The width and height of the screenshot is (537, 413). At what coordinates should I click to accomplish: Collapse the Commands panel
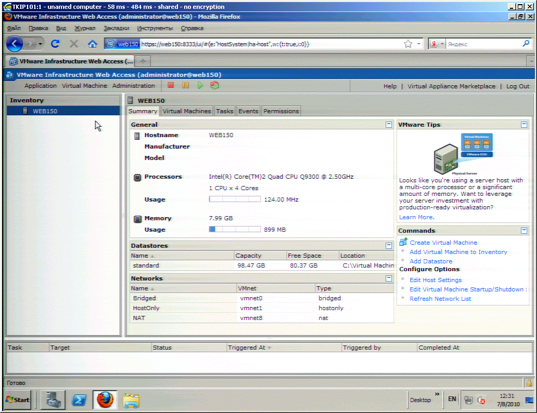coord(523,231)
